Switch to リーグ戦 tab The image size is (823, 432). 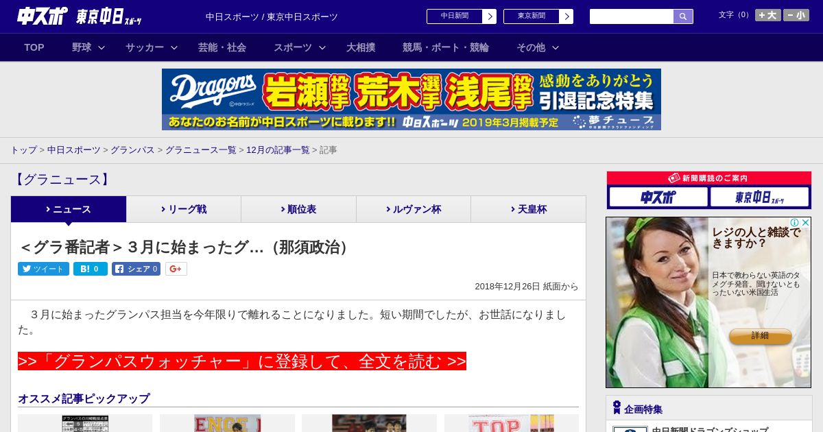184,209
